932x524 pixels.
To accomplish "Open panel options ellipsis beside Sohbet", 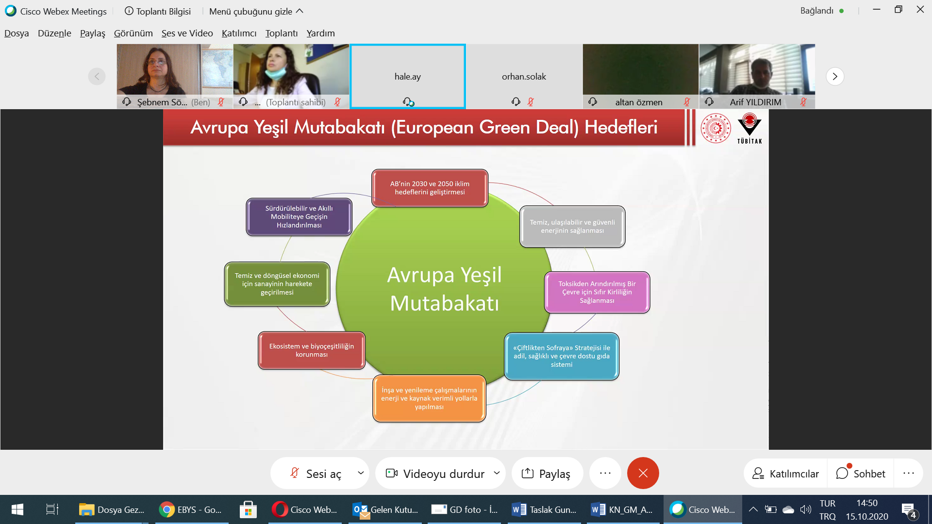I will coord(908,473).
